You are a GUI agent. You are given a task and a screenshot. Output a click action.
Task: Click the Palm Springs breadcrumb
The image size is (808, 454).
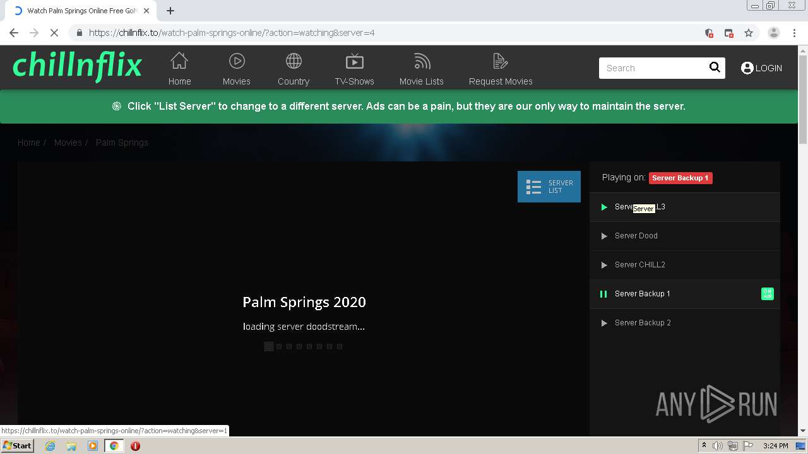(x=122, y=143)
